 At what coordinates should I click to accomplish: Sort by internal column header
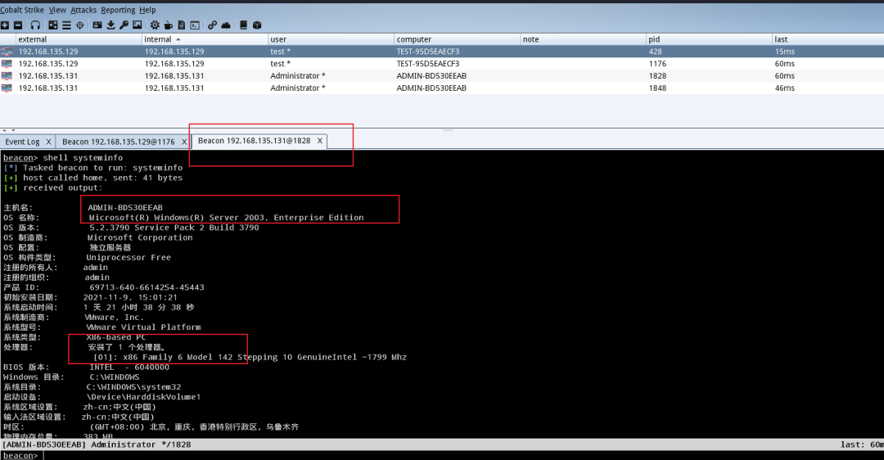coord(205,39)
